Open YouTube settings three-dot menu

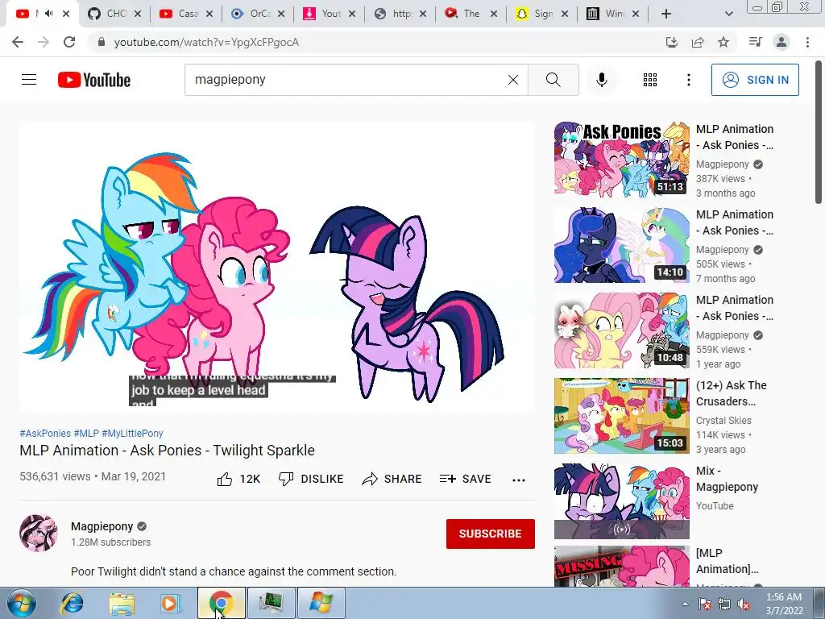pos(688,80)
